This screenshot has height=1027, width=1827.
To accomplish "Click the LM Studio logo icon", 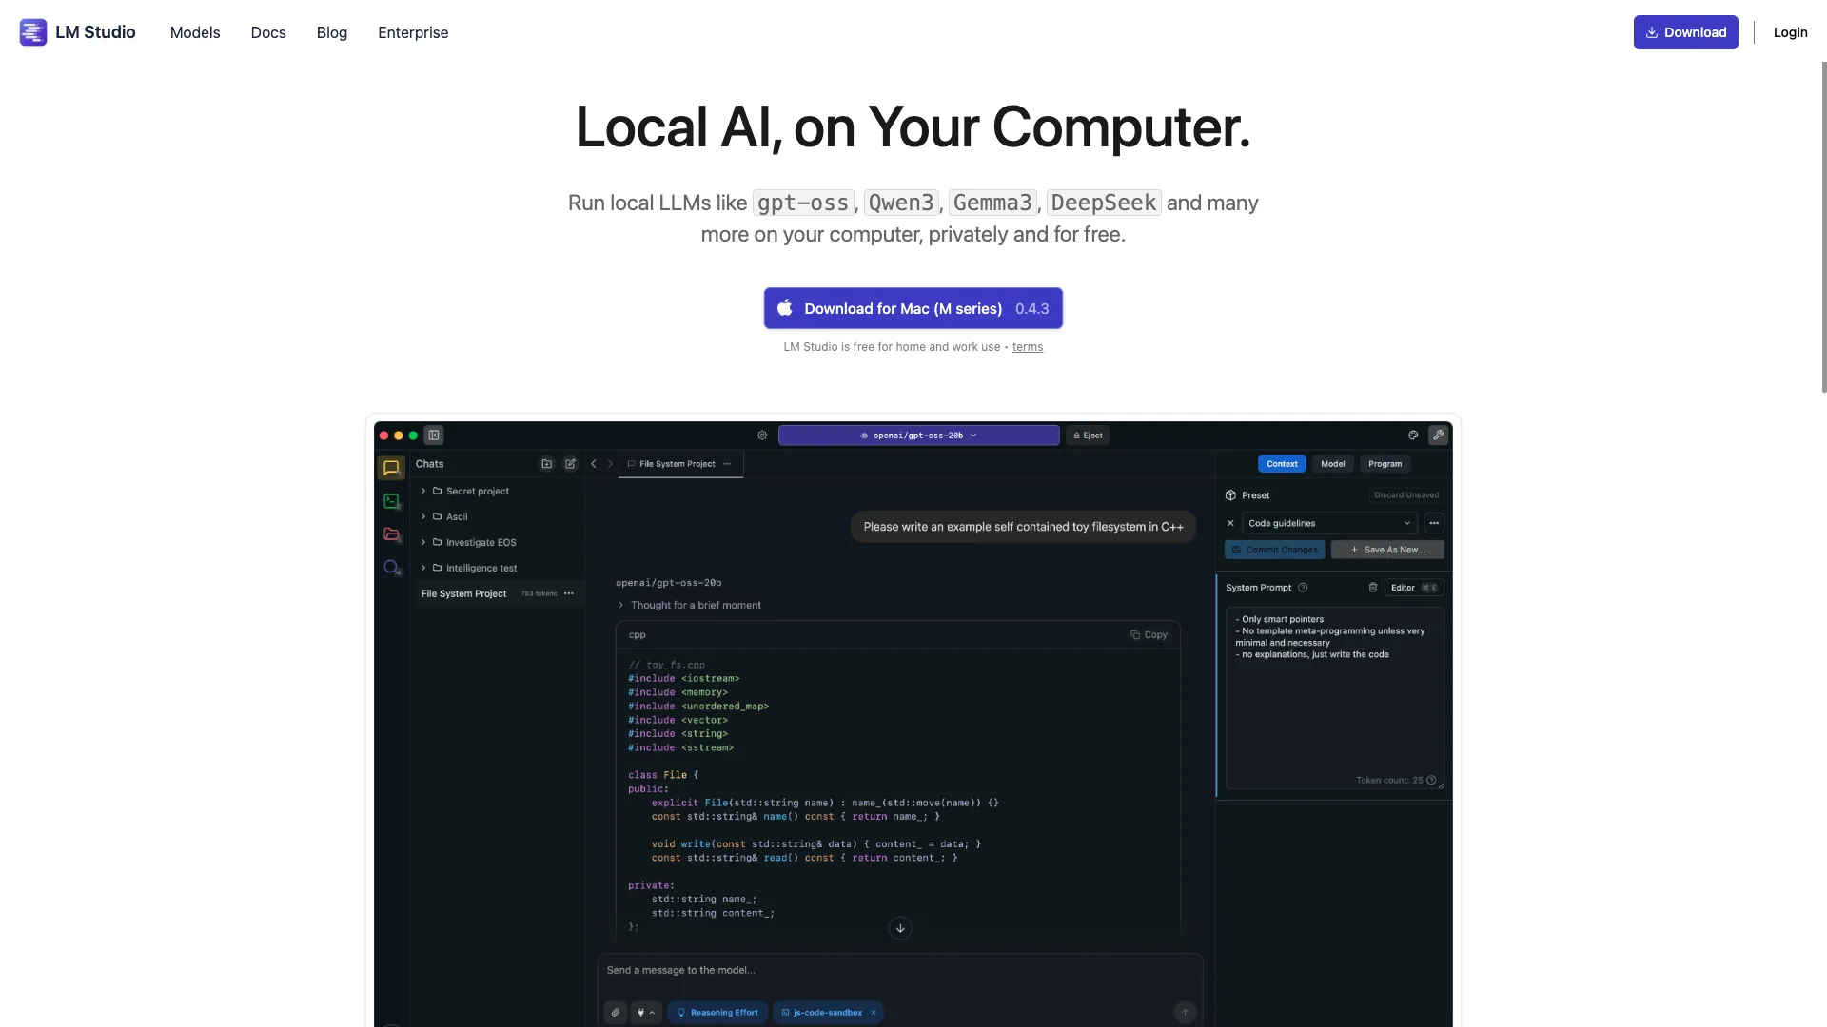I will (x=33, y=32).
